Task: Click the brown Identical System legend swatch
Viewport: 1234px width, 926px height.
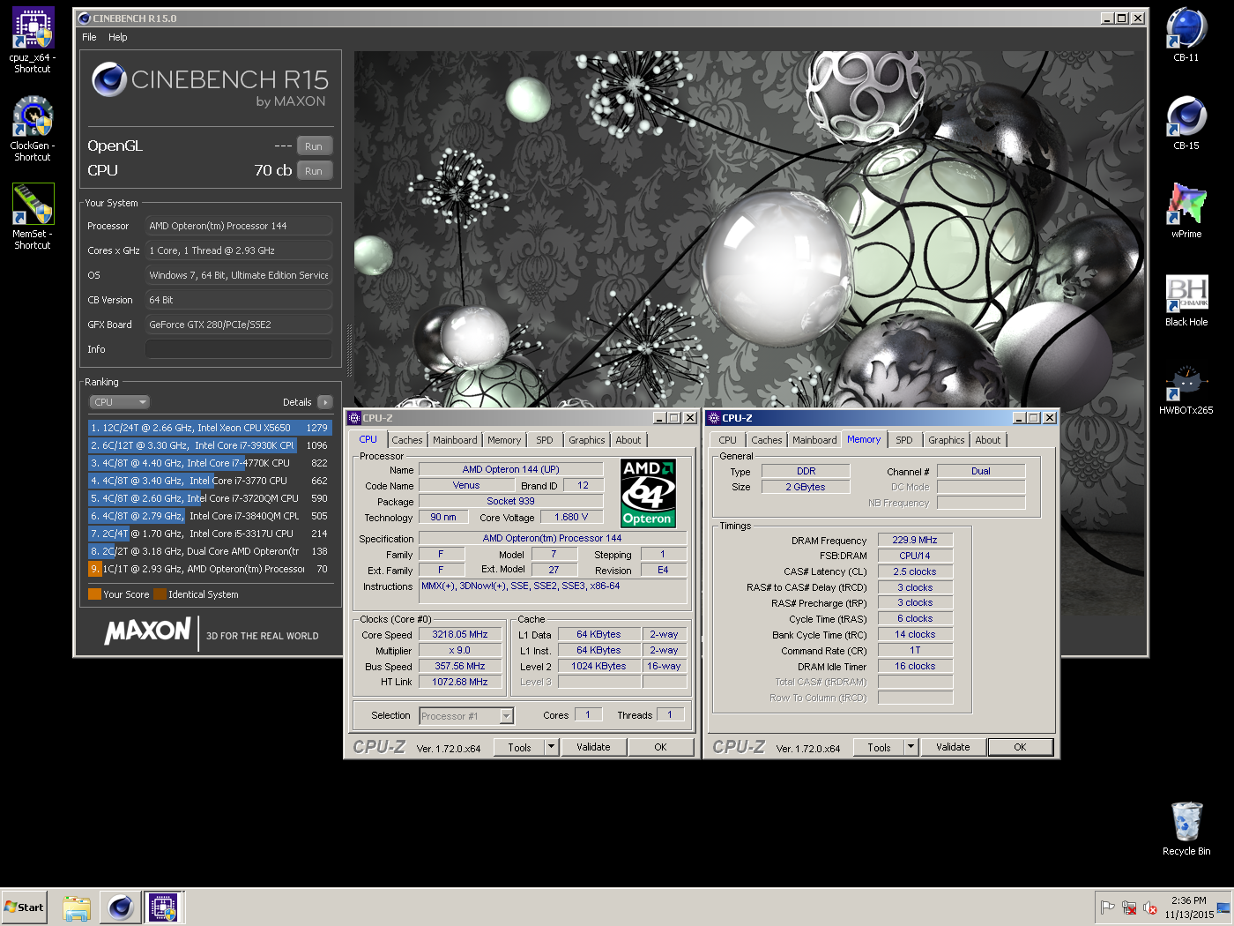Action: 160,594
